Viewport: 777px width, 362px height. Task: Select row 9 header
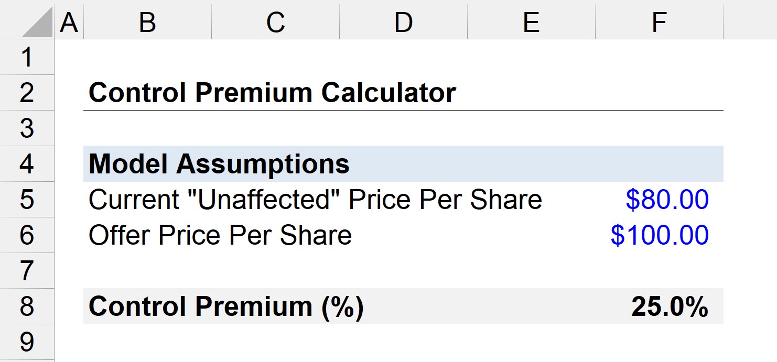(x=27, y=342)
